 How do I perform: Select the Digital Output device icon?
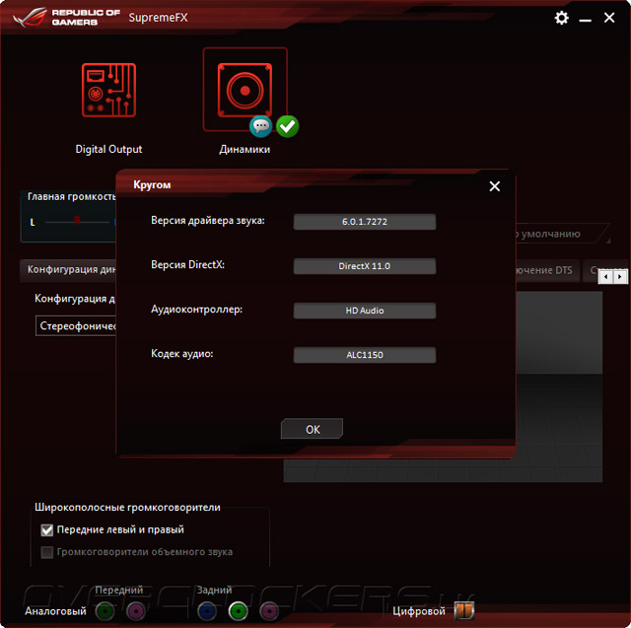108,90
